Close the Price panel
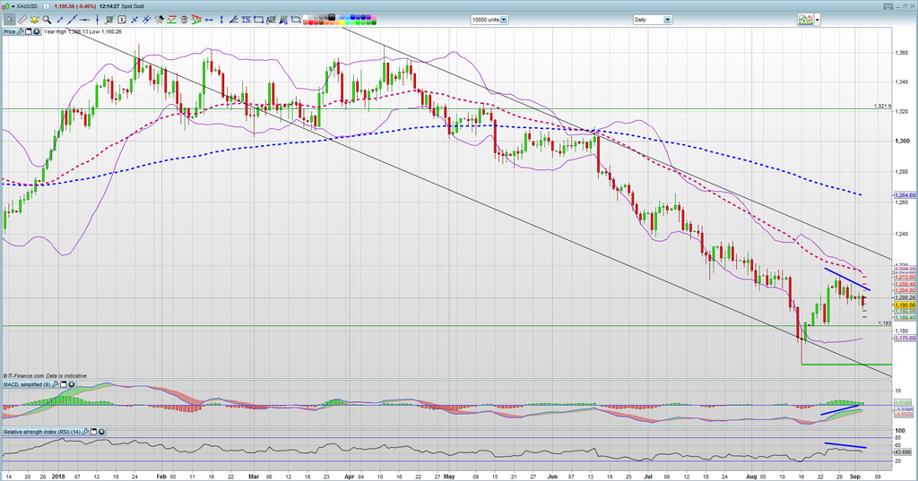This screenshot has width=918, height=481. (x=36, y=31)
